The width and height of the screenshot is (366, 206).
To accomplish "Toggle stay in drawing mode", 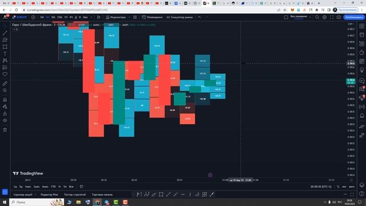I will point(5,107).
